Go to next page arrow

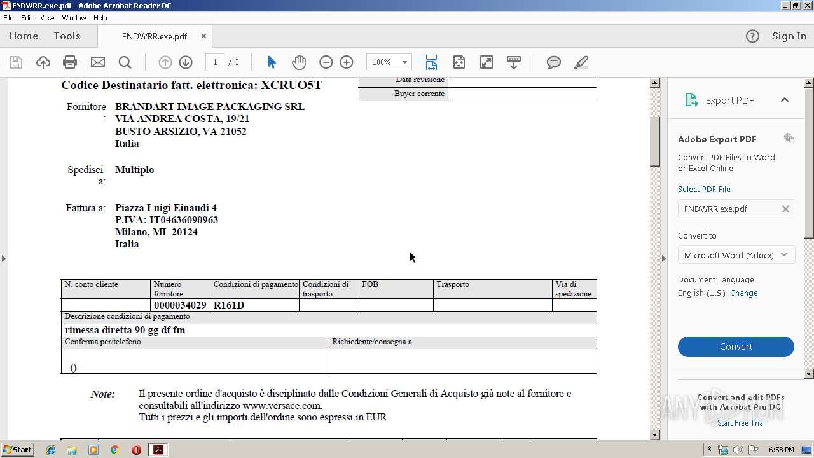pyautogui.click(x=186, y=62)
